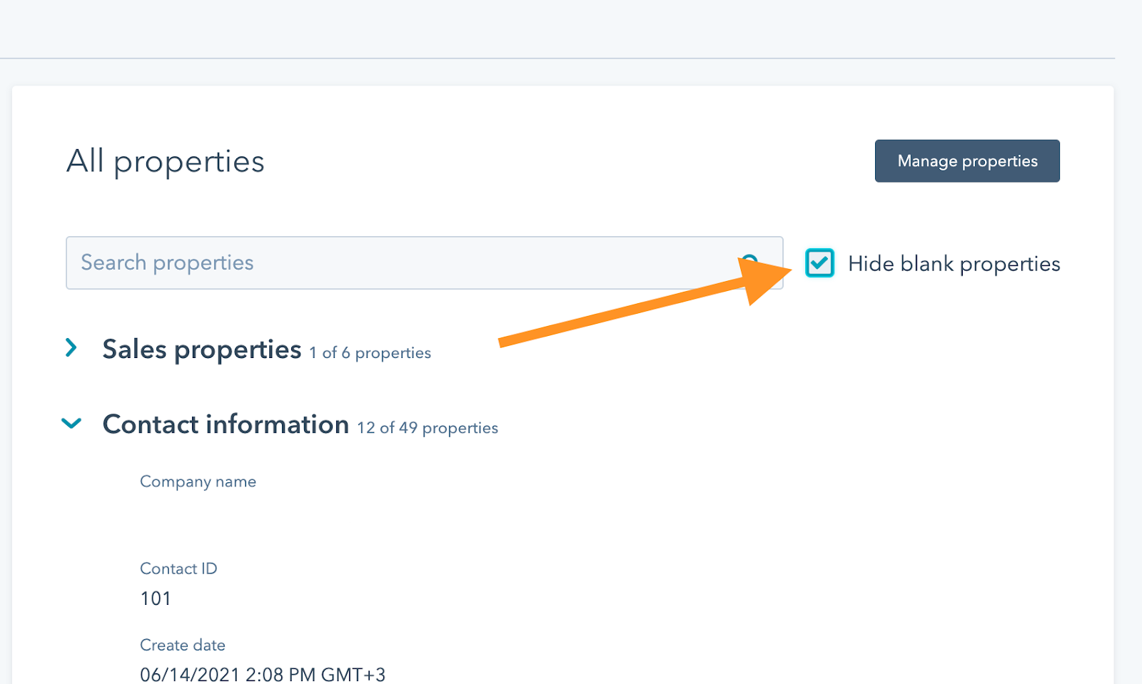Click the Hide blank properties label text
1142x684 pixels.
point(954,264)
